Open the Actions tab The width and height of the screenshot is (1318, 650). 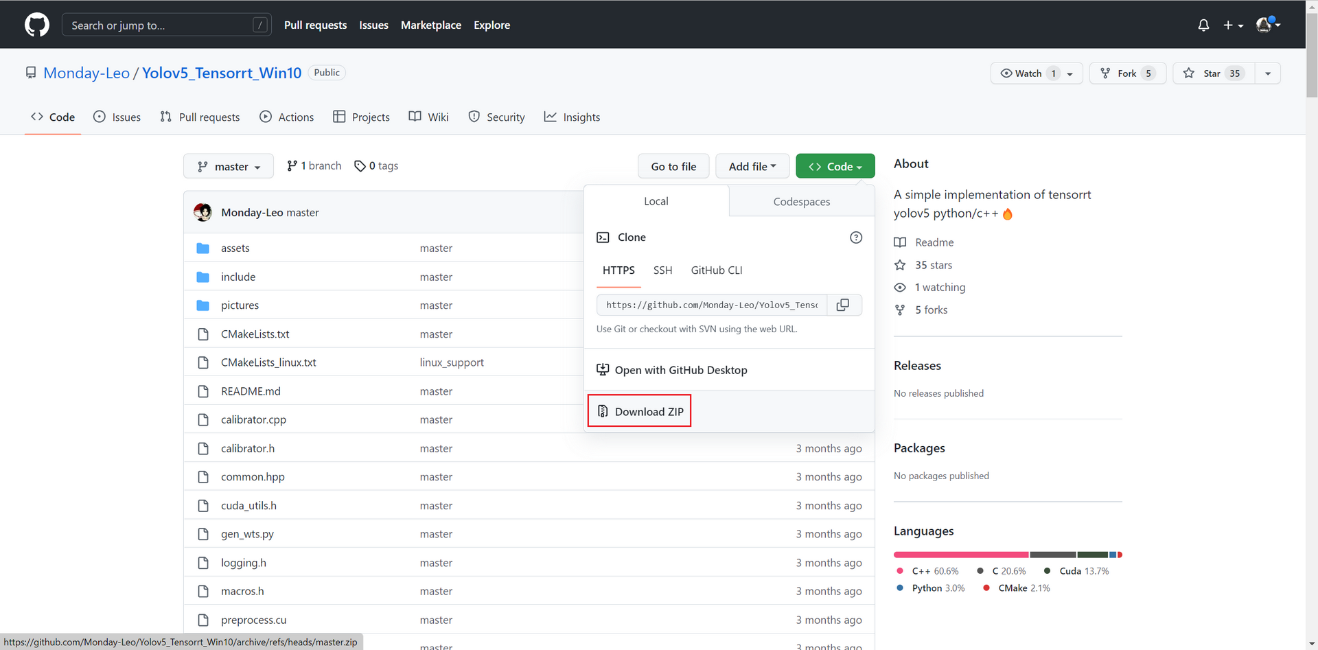[287, 117]
